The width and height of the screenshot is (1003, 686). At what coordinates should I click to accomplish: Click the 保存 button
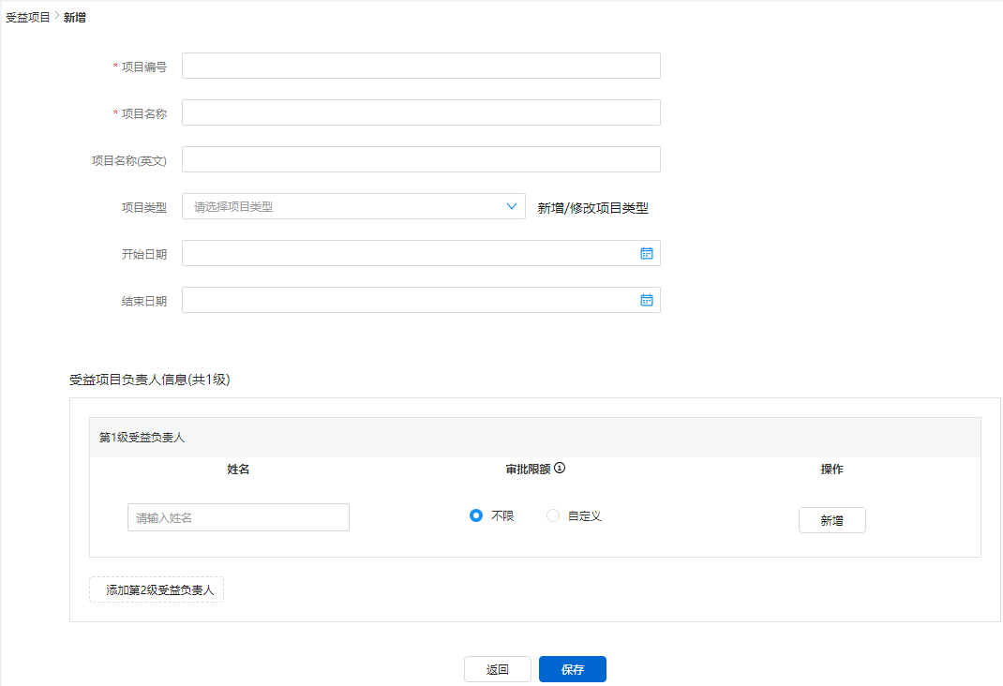coord(573,669)
